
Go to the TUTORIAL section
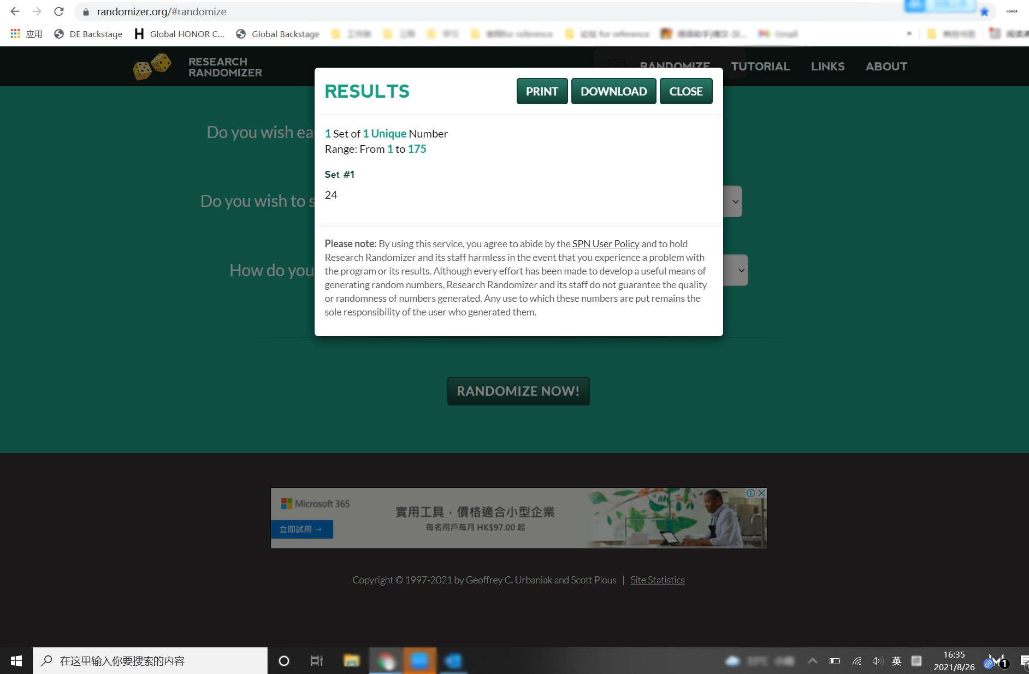click(760, 66)
